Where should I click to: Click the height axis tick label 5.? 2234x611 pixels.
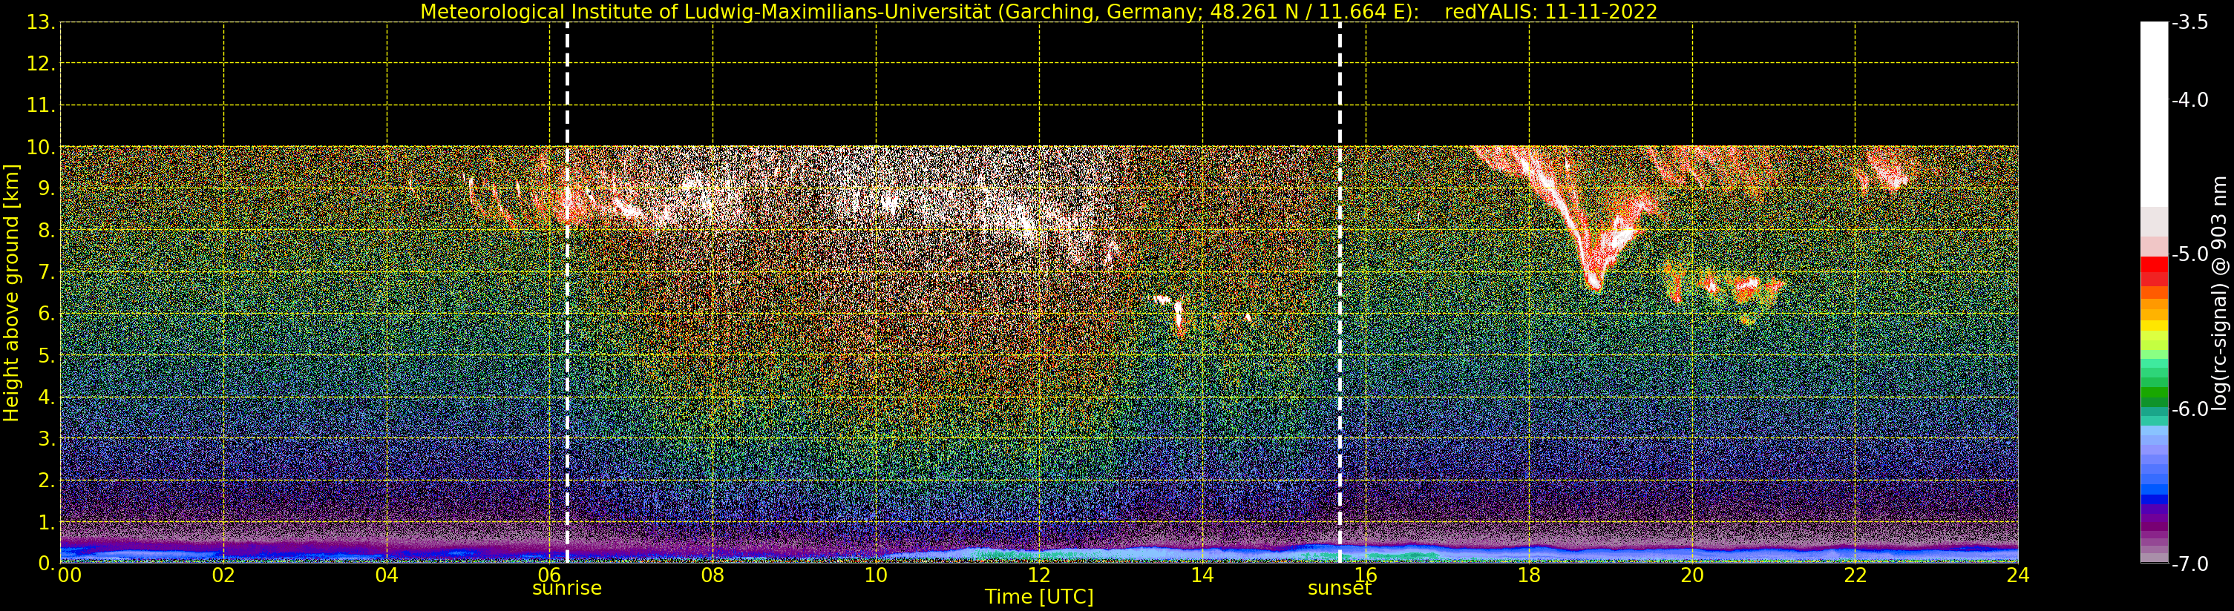click(x=46, y=355)
